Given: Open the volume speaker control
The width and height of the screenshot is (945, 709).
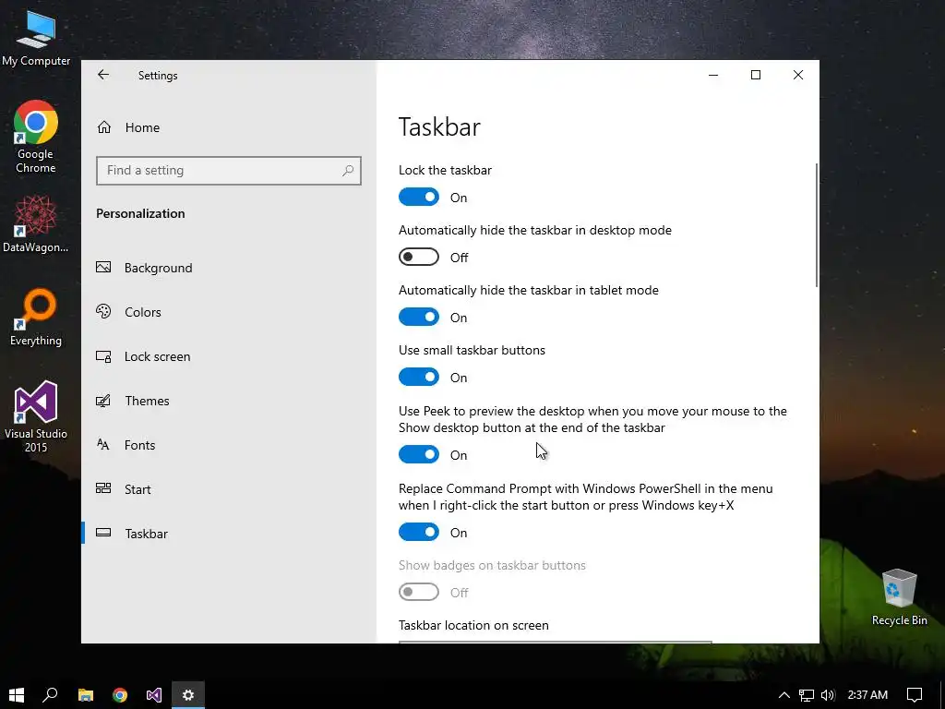Looking at the screenshot, I should pos(828,695).
